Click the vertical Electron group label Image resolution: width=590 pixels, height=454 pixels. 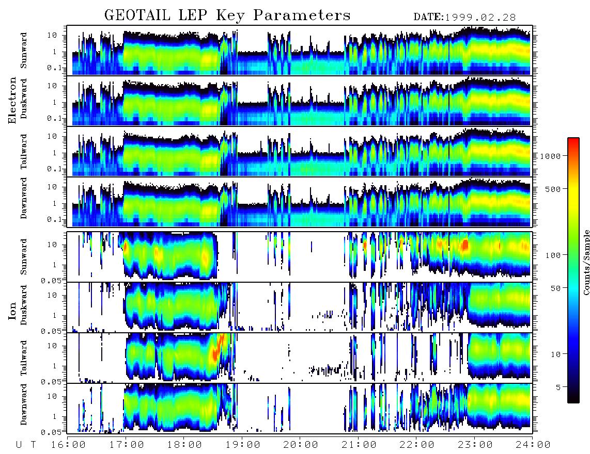point(12,100)
